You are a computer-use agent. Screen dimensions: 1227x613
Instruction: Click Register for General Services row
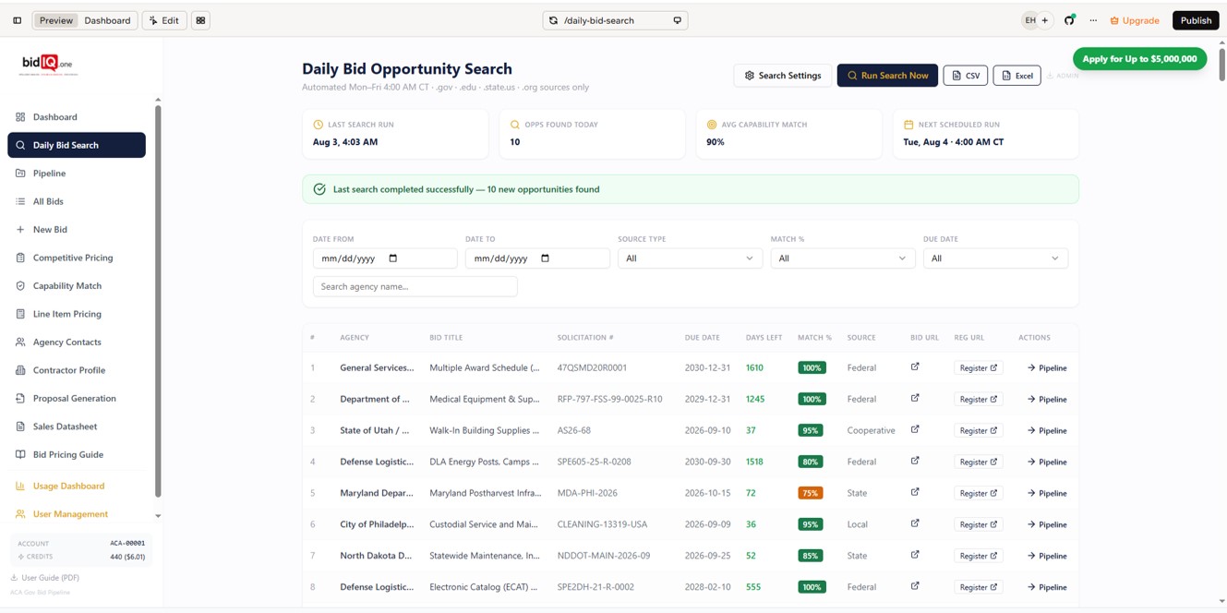tap(979, 368)
